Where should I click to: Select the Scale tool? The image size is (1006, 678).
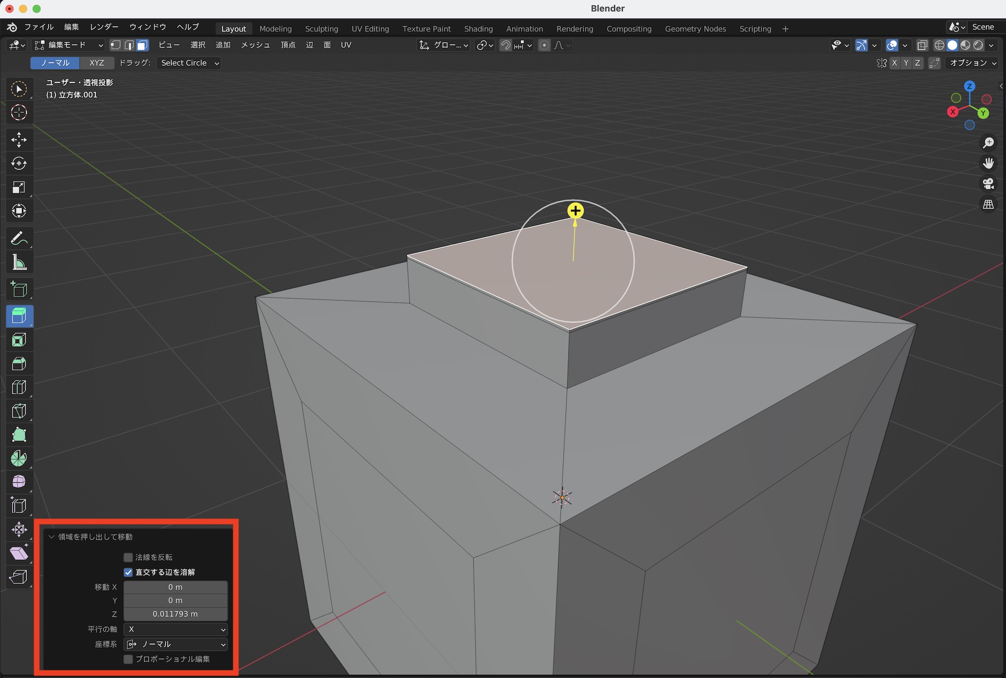[19, 187]
